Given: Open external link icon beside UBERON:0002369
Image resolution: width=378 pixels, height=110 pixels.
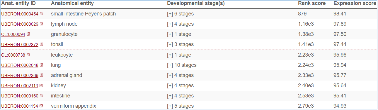Looking at the screenshot, I should click(42, 75).
